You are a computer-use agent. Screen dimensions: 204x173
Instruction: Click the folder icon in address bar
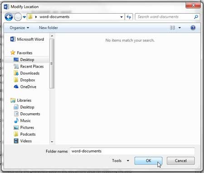[x=30, y=17]
